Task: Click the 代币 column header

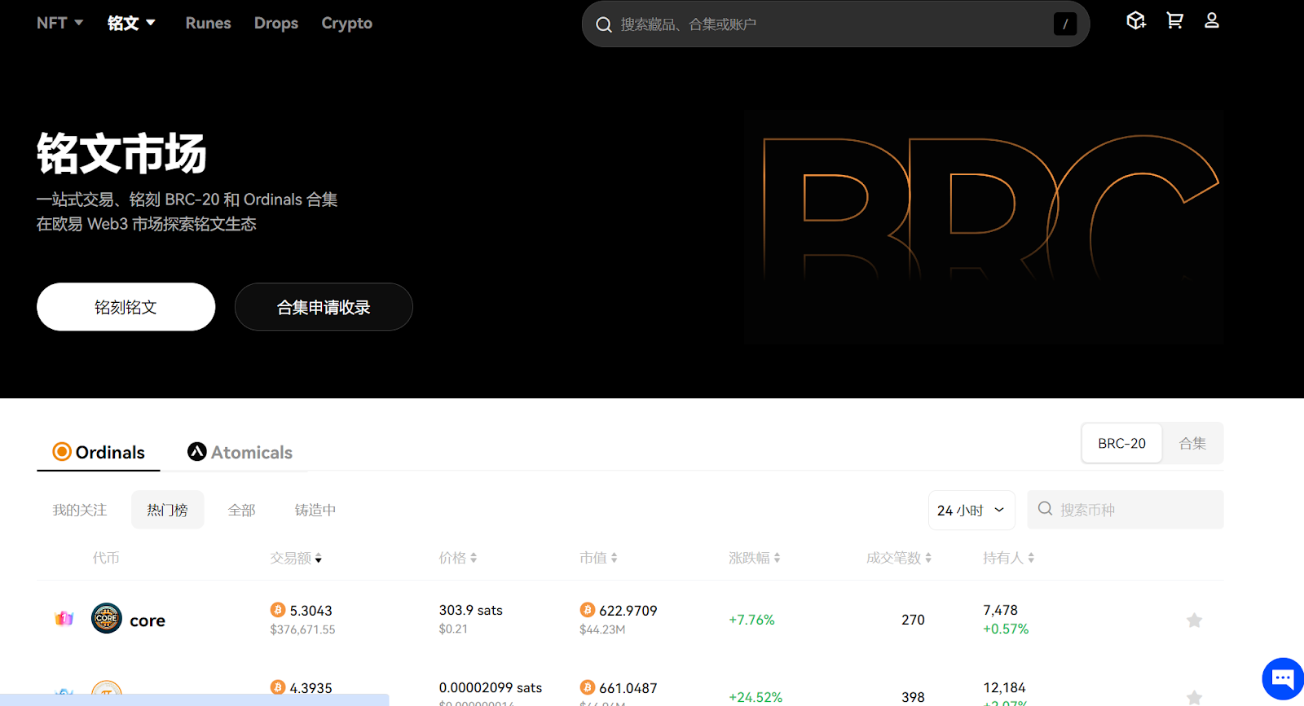Action: [106, 558]
